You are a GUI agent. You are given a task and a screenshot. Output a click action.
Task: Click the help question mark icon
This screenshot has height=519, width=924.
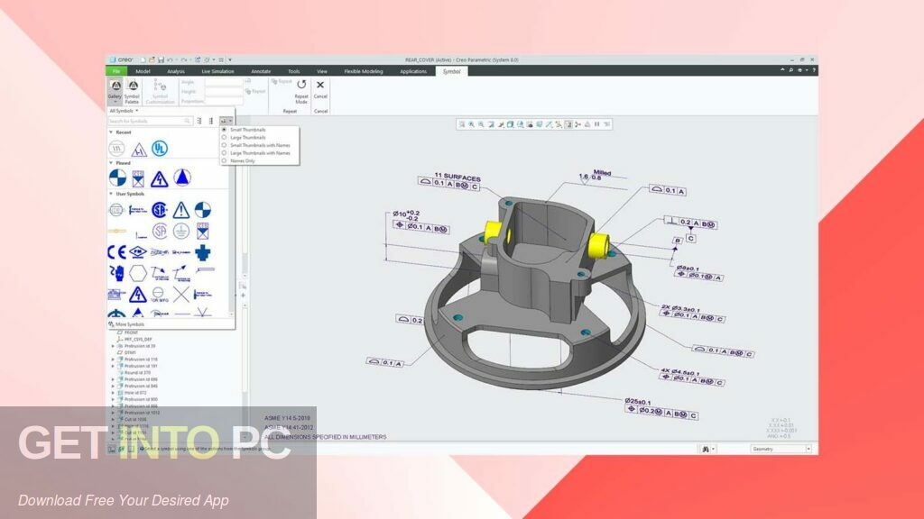tap(814, 70)
